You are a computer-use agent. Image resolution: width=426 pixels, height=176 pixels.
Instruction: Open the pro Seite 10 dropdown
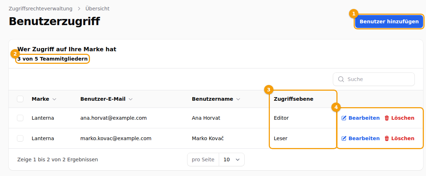(231, 160)
